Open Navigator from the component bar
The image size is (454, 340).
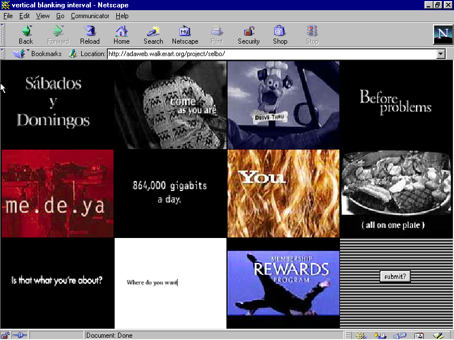361,335
